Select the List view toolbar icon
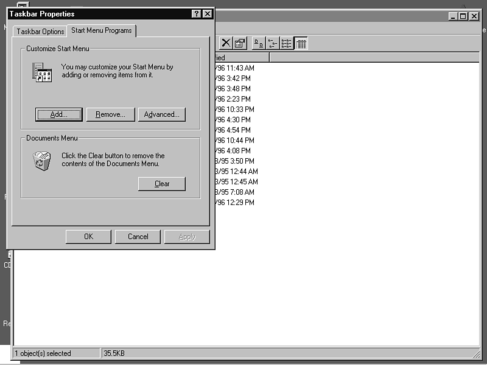Screen dimensions: 487x365 point(287,43)
